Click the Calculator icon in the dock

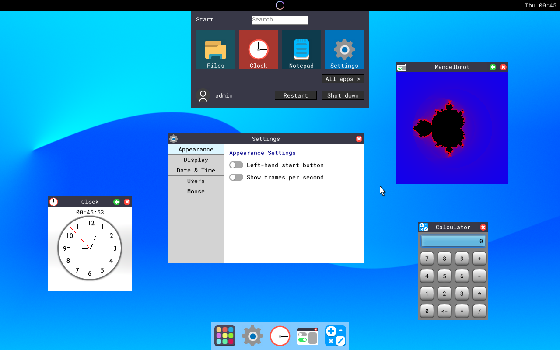pos(335,336)
